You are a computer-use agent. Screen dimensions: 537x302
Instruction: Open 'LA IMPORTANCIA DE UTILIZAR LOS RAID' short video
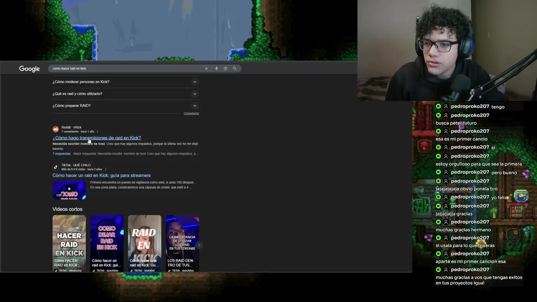tap(182, 244)
